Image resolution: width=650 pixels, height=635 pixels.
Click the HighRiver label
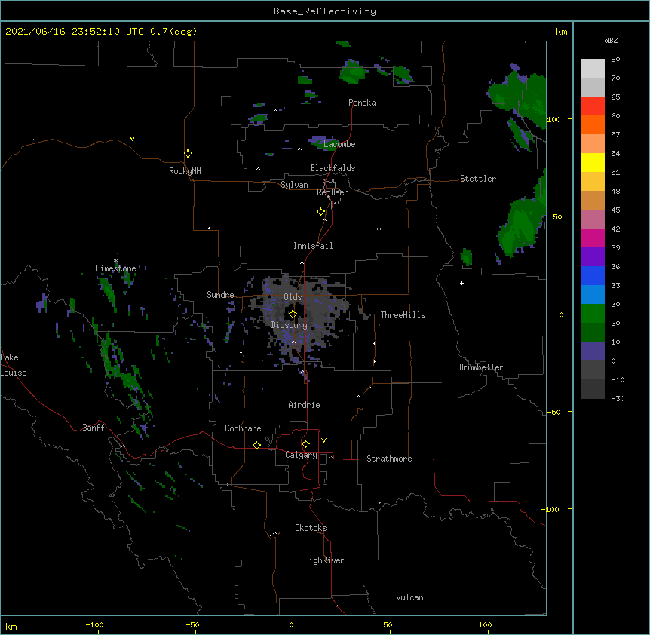coord(324,560)
